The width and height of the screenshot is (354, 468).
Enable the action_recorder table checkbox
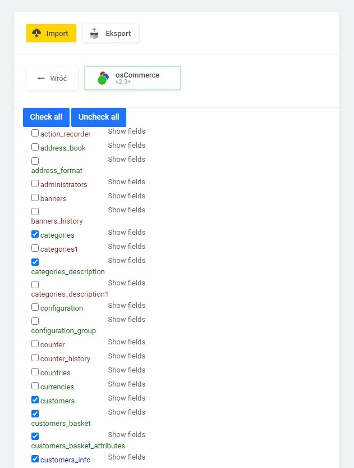coord(35,133)
